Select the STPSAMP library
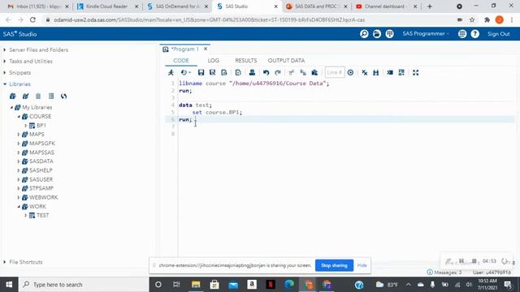The width and height of the screenshot is (520, 292). coord(41,188)
